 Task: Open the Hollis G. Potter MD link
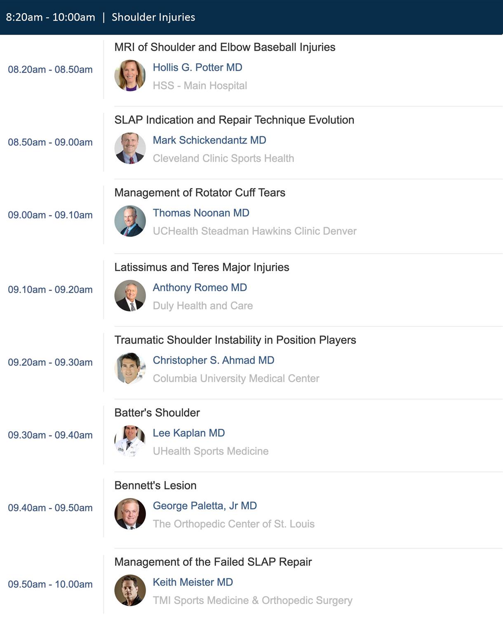[197, 67]
